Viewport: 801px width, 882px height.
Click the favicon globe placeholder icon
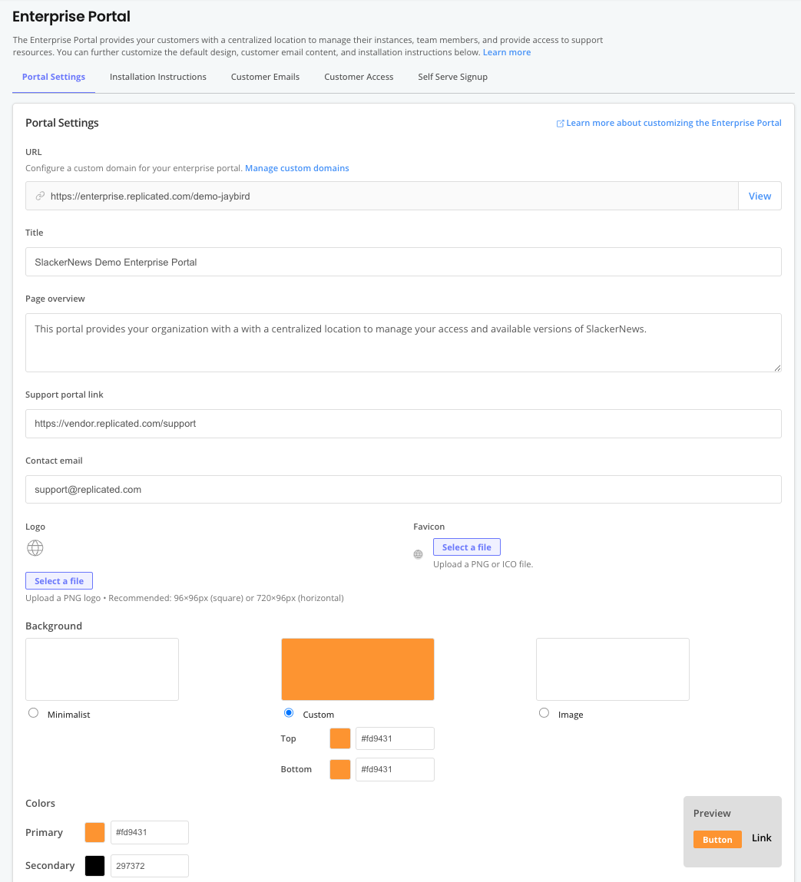tap(418, 554)
